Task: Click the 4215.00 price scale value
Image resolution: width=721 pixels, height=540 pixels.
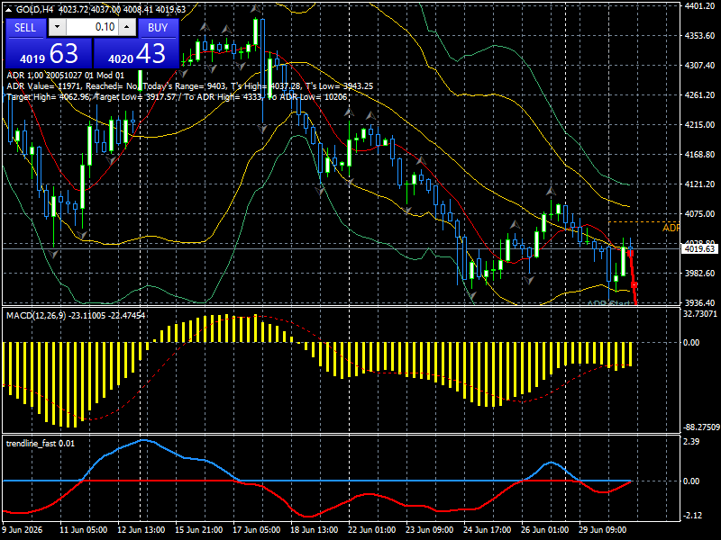Action: point(699,125)
